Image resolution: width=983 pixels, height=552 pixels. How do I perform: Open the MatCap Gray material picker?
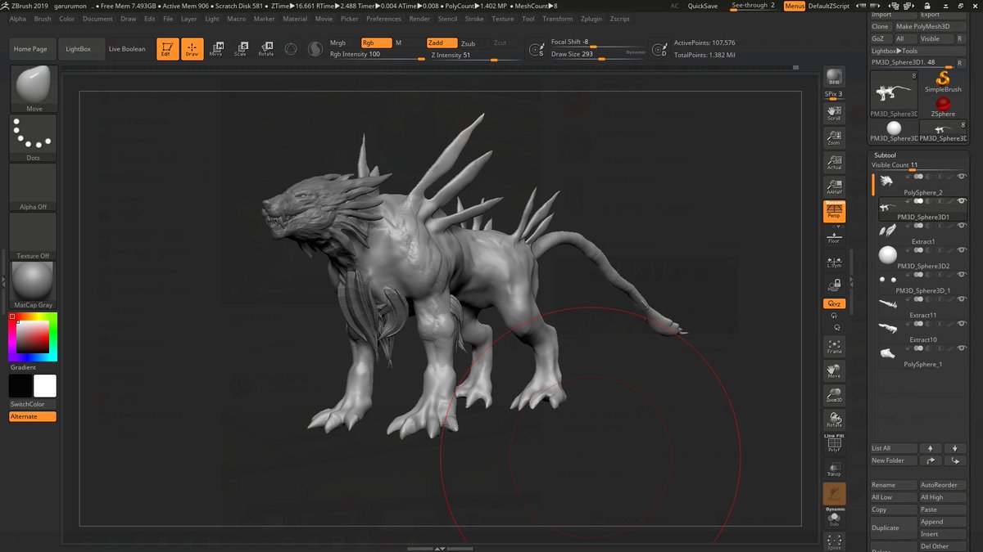34,285
